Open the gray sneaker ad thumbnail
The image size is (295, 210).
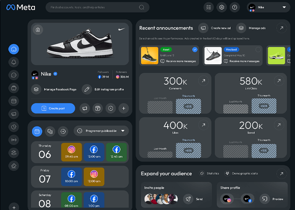click(x=213, y=55)
